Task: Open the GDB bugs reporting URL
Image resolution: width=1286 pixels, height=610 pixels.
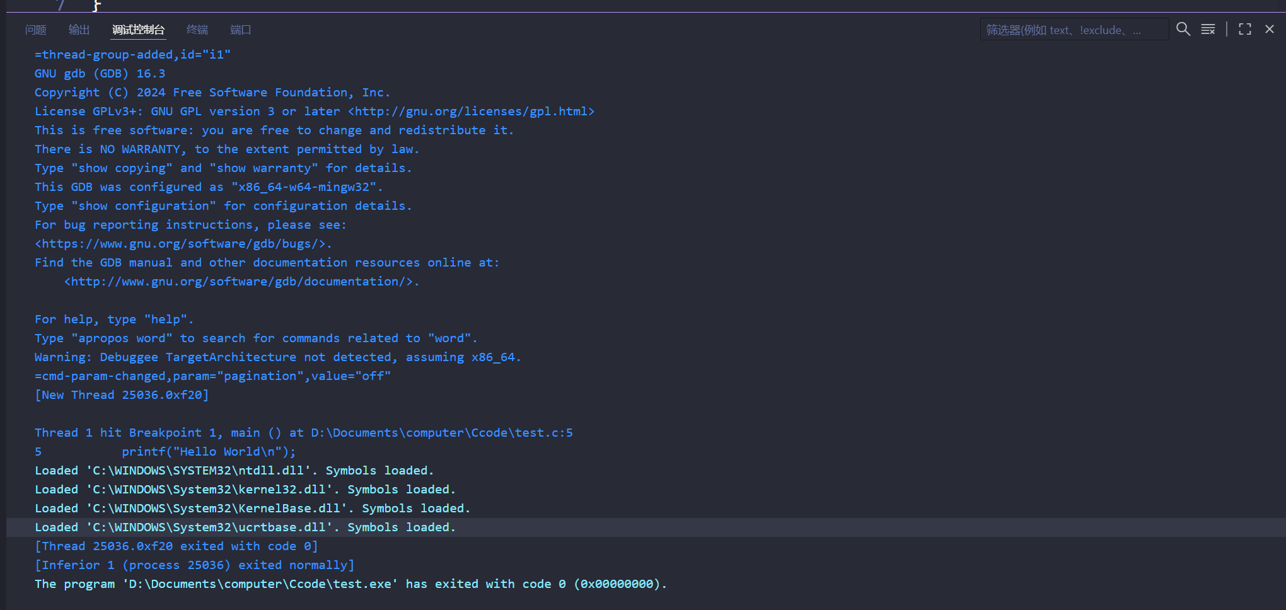Action: pos(183,244)
